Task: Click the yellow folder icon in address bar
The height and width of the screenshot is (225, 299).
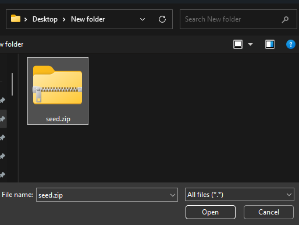Action: tap(16, 19)
